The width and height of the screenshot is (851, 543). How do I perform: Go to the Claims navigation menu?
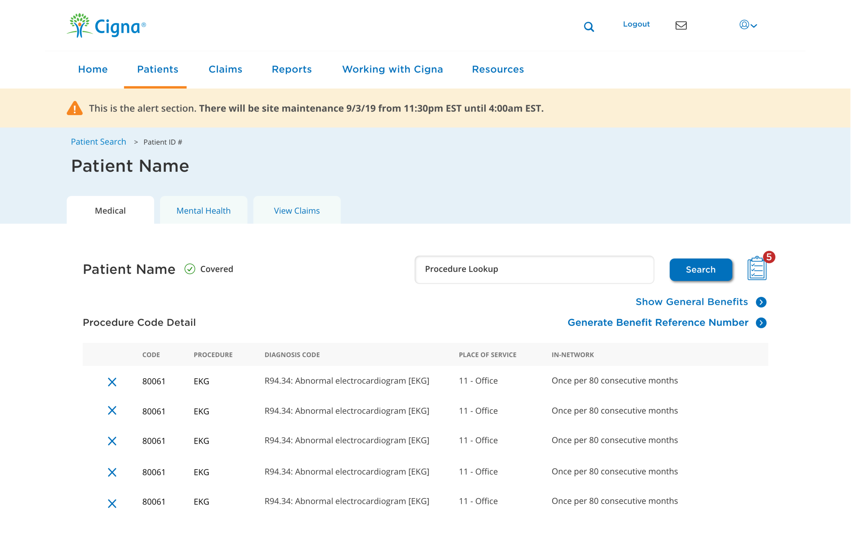tap(225, 69)
